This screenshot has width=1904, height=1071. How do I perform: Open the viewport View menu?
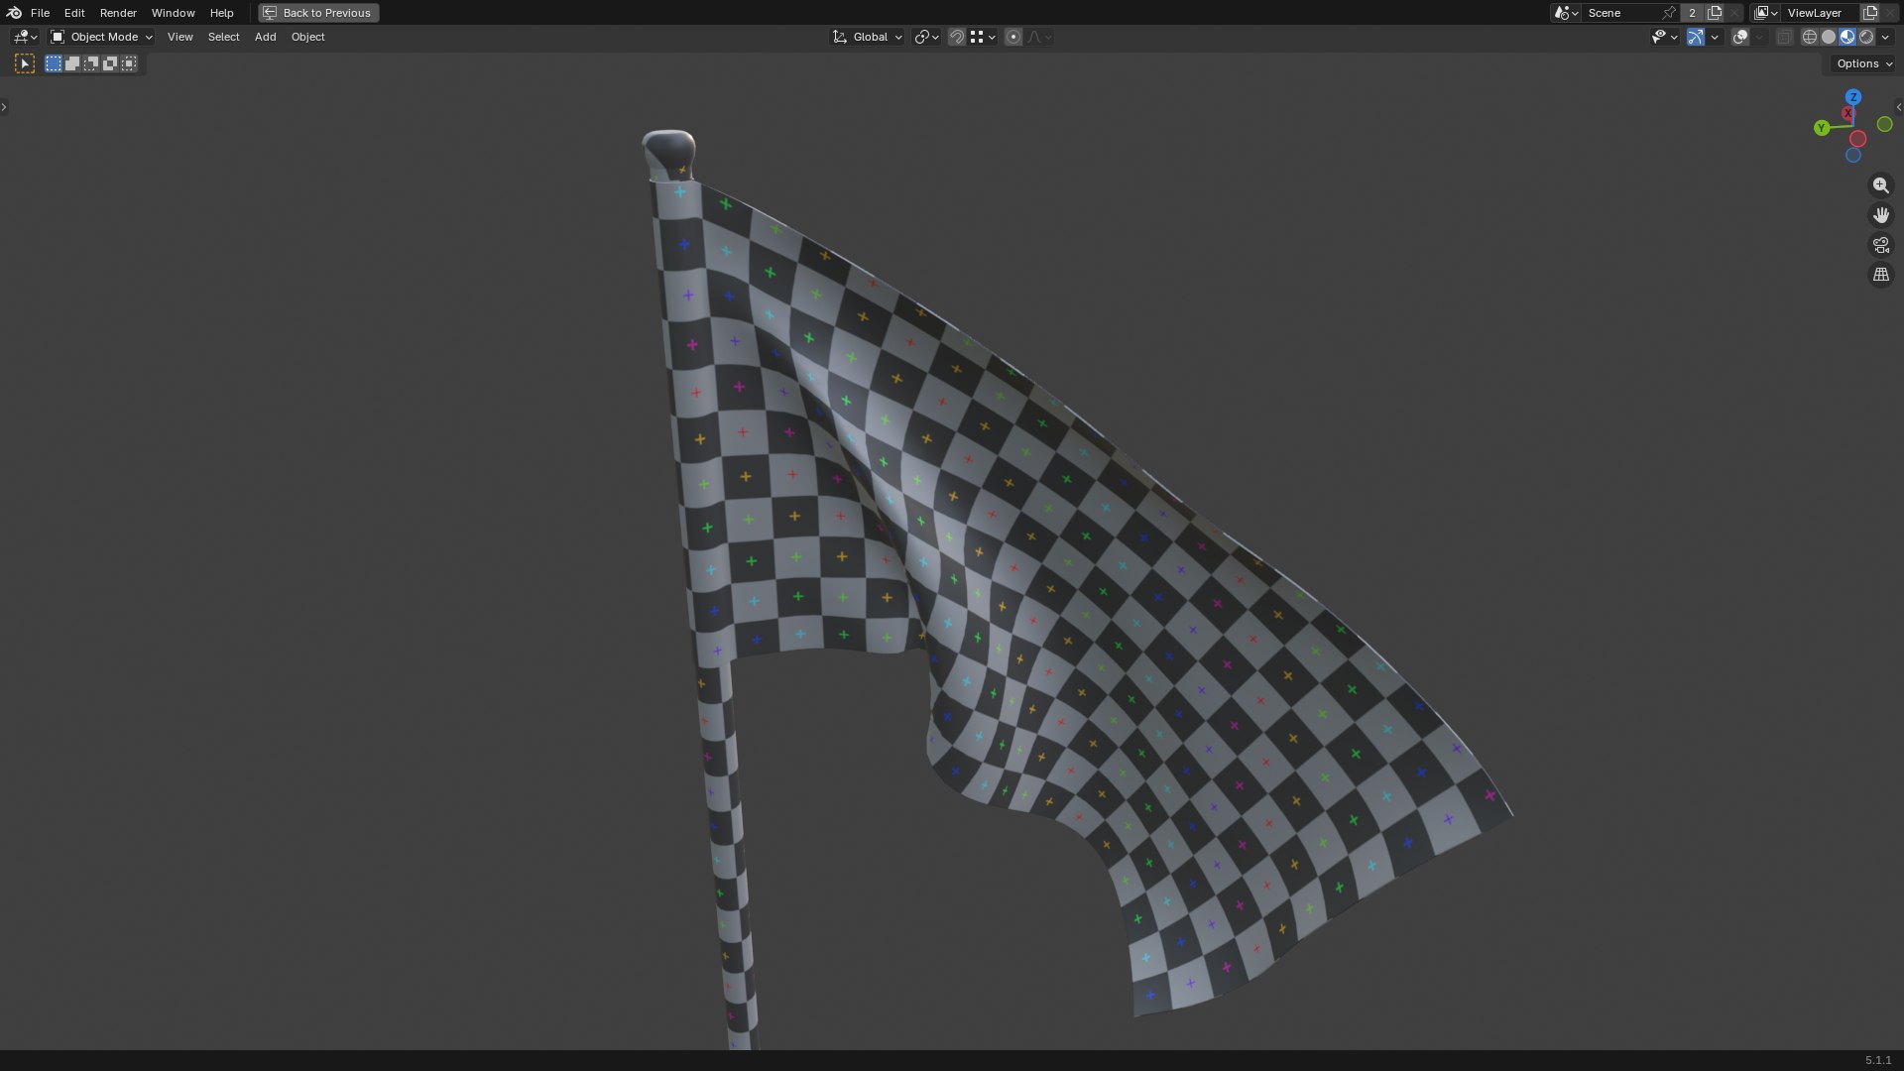pyautogui.click(x=179, y=37)
